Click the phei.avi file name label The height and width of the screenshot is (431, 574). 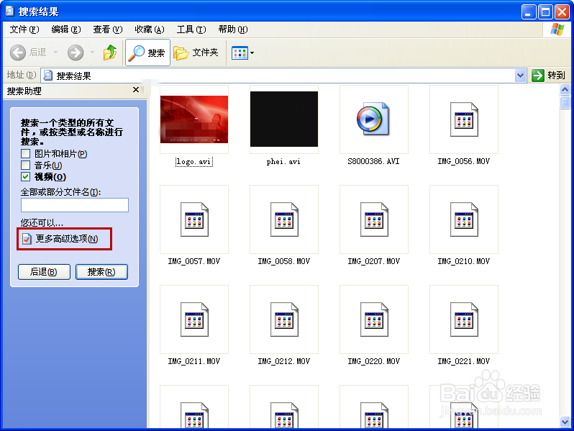click(x=283, y=161)
